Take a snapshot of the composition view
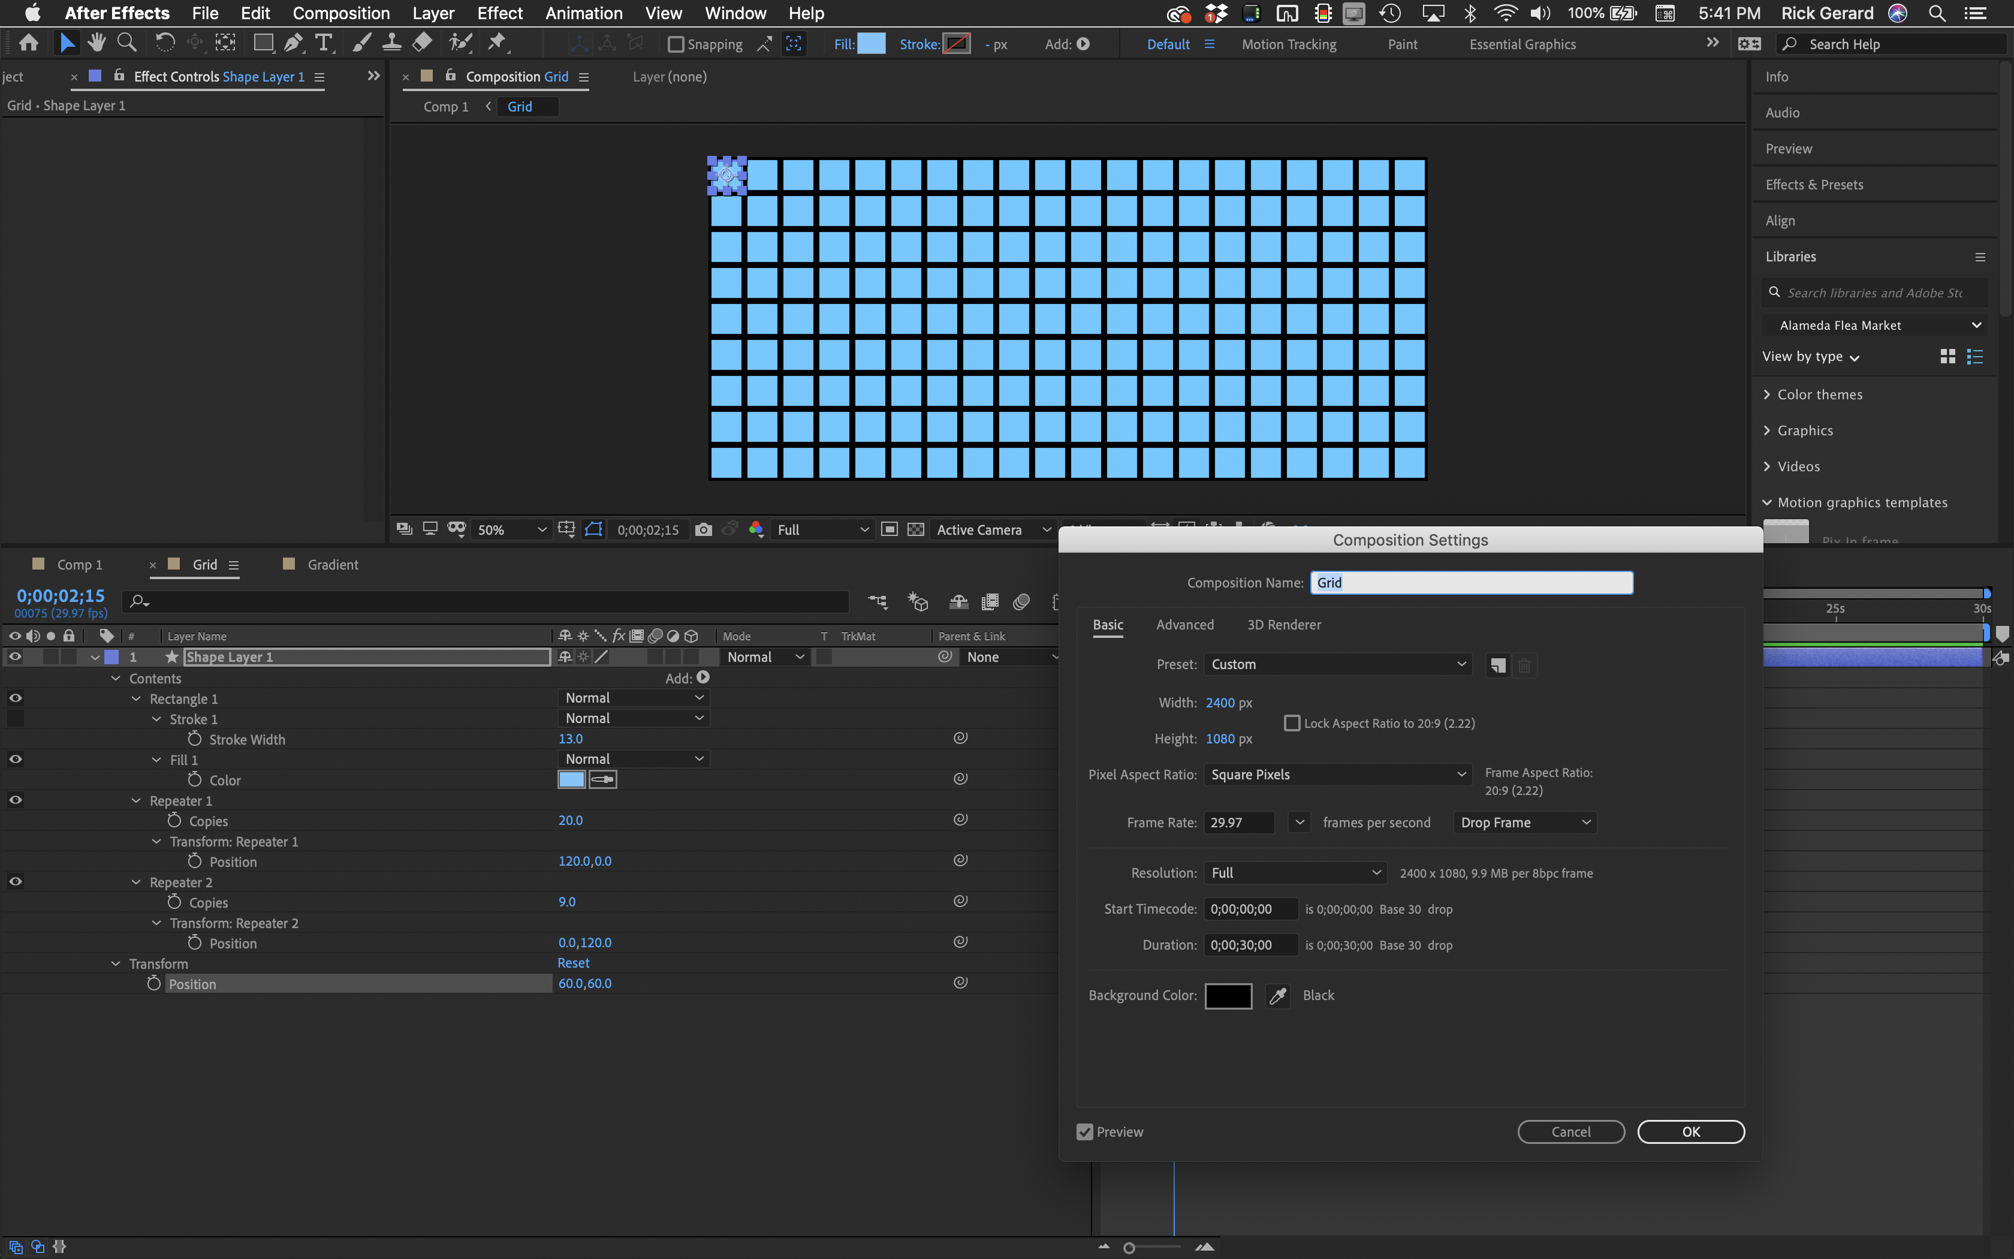Image resolution: width=2014 pixels, height=1259 pixels. click(x=703, y=529)
